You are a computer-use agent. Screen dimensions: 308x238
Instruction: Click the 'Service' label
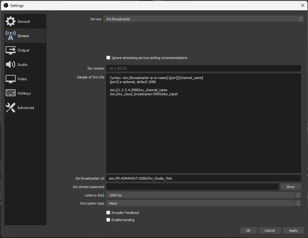tap(96, 19)
